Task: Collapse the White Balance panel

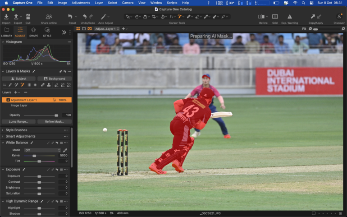Action: pyautogui.click(x=3, y=143)
